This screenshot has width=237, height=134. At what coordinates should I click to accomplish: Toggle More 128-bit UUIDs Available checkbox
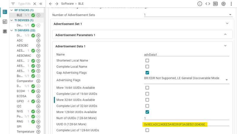(147, 112)
